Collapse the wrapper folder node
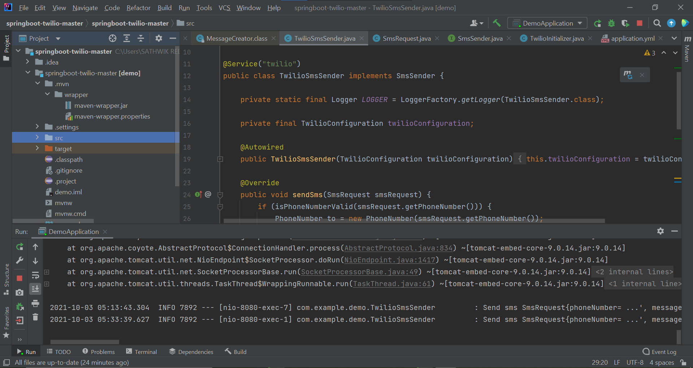The width and height of the screenshot is (693, 368). (x=47, y=94)
